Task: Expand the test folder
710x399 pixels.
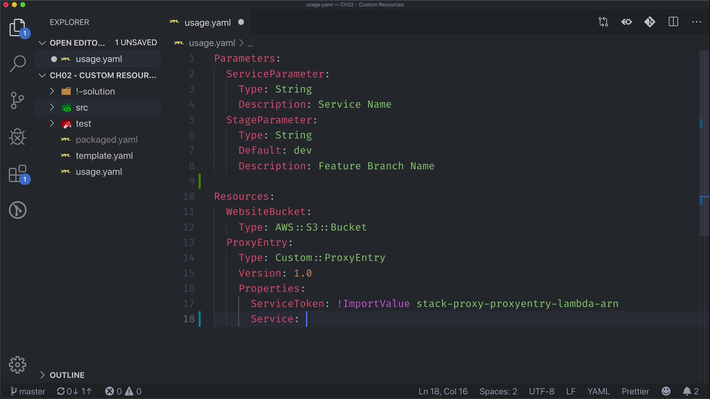Action: 83,124
